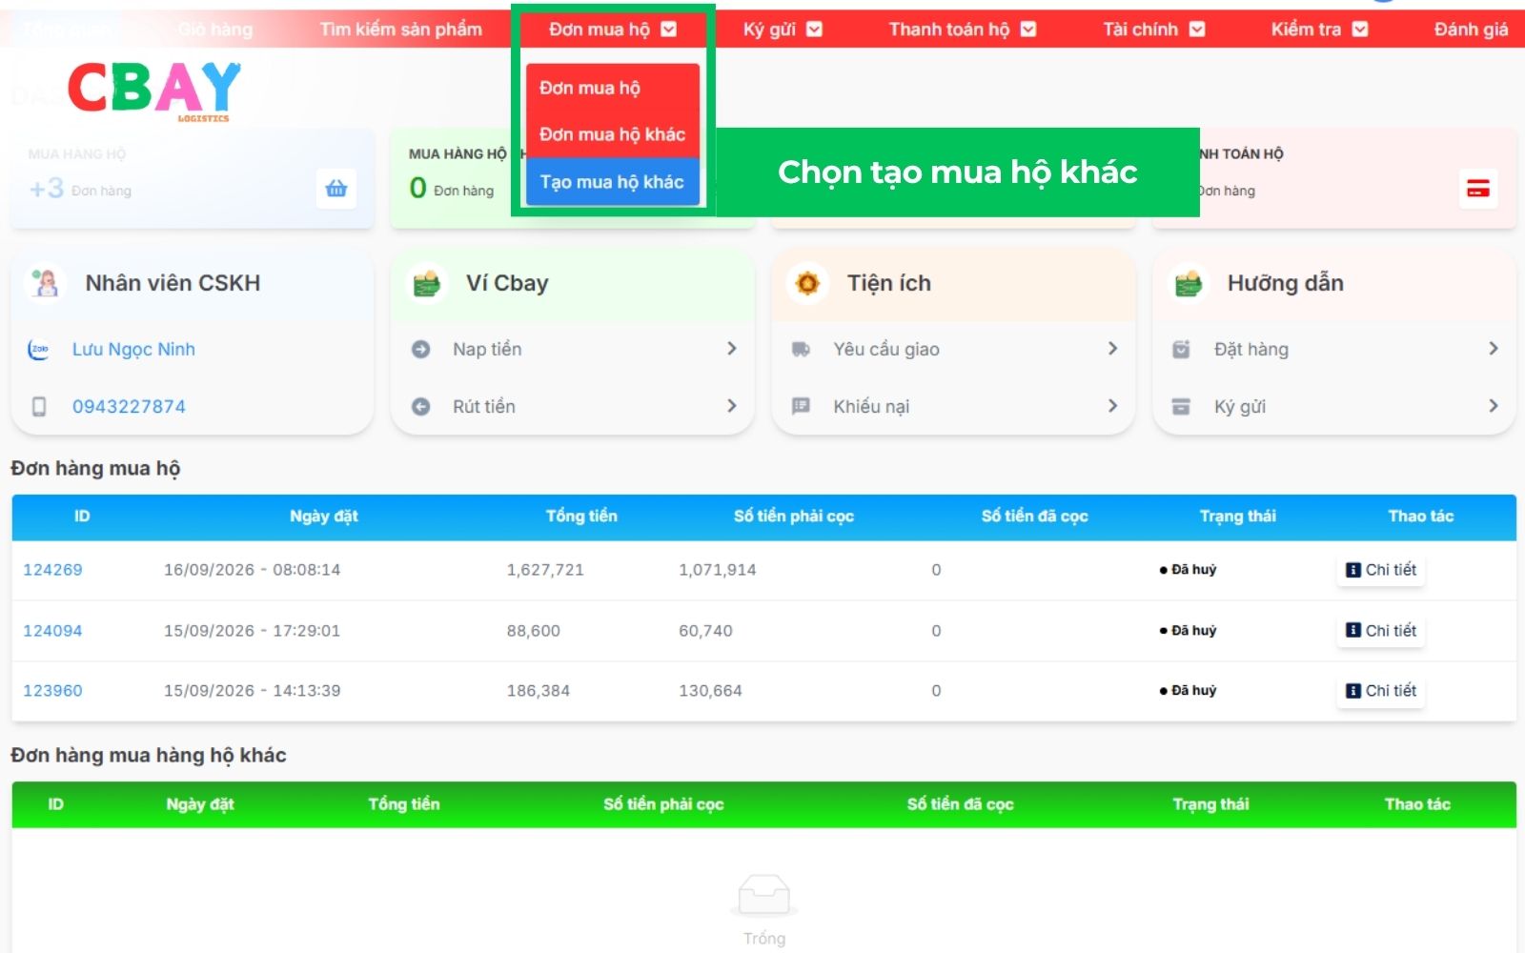Open order ID 123960 link
This screenshot has height=953, width=1525.
click(52, 691)
